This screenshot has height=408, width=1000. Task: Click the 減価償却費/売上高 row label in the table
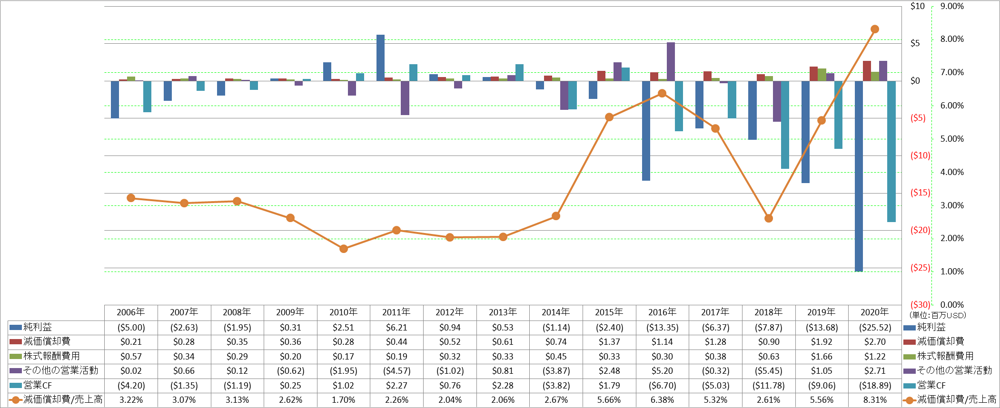(x=63, y=399)
